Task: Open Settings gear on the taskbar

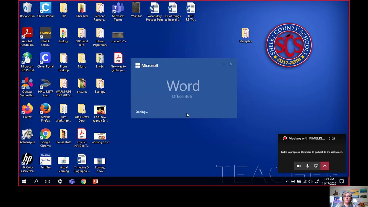Action: (x=60, y=181)
